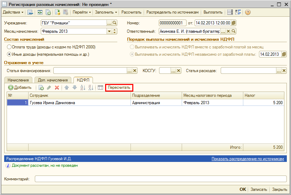Clear the КОСГУ field with X
This screenshot has height=195, width=291.
pos(178,71)
